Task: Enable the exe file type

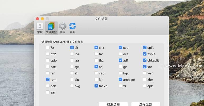Action: coord(121,54)
